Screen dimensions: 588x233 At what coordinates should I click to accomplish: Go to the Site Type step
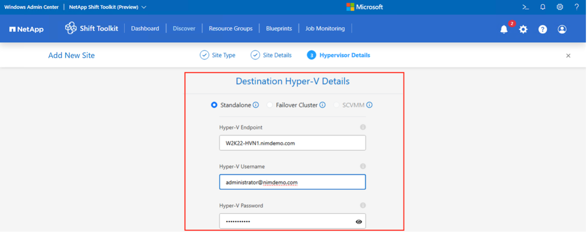[223, 55]
